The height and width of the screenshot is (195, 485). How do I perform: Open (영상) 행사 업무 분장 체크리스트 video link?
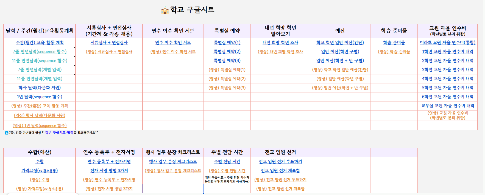pyautogui.click(x=173, y=171)
